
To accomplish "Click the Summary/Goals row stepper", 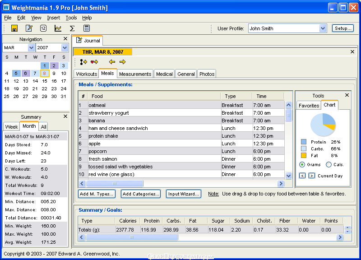I will 347,229.
